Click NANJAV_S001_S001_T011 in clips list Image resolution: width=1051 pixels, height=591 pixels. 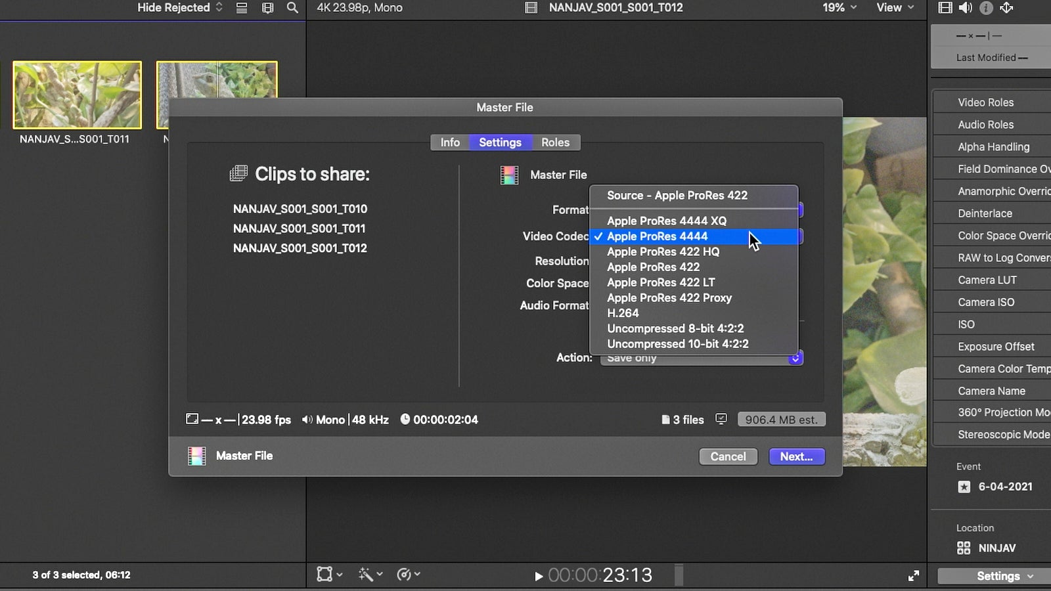300,229
